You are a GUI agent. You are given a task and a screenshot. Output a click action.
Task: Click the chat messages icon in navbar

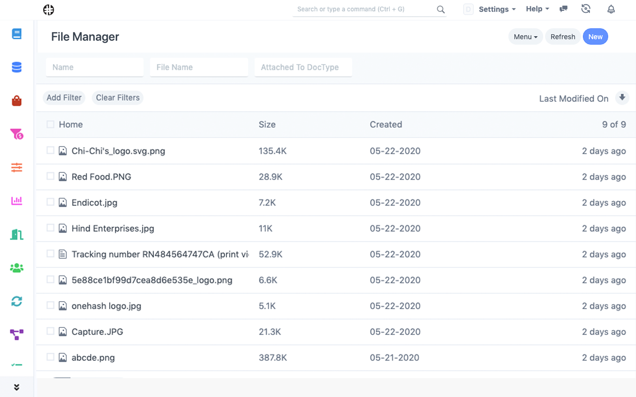(x=564, y=9)
